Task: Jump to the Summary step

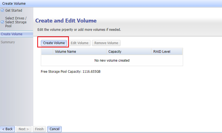Action: click(x=8, y=42)
